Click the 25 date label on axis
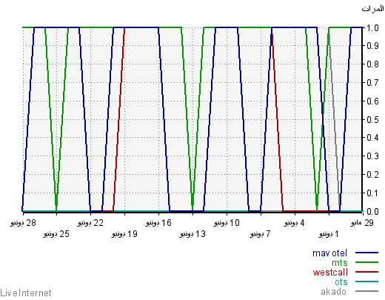 click(x=56, y=234)
